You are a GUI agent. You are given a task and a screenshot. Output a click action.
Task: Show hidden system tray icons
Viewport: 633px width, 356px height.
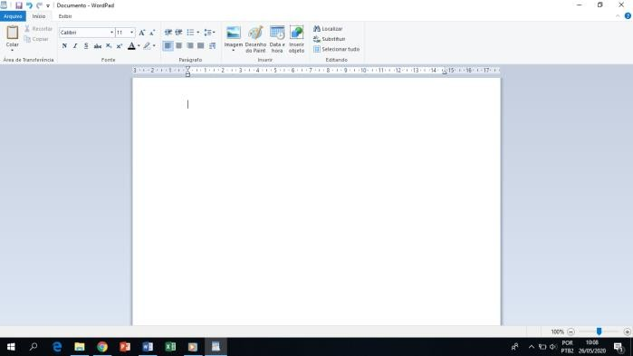pyautogui.click(x=532, y=347)
